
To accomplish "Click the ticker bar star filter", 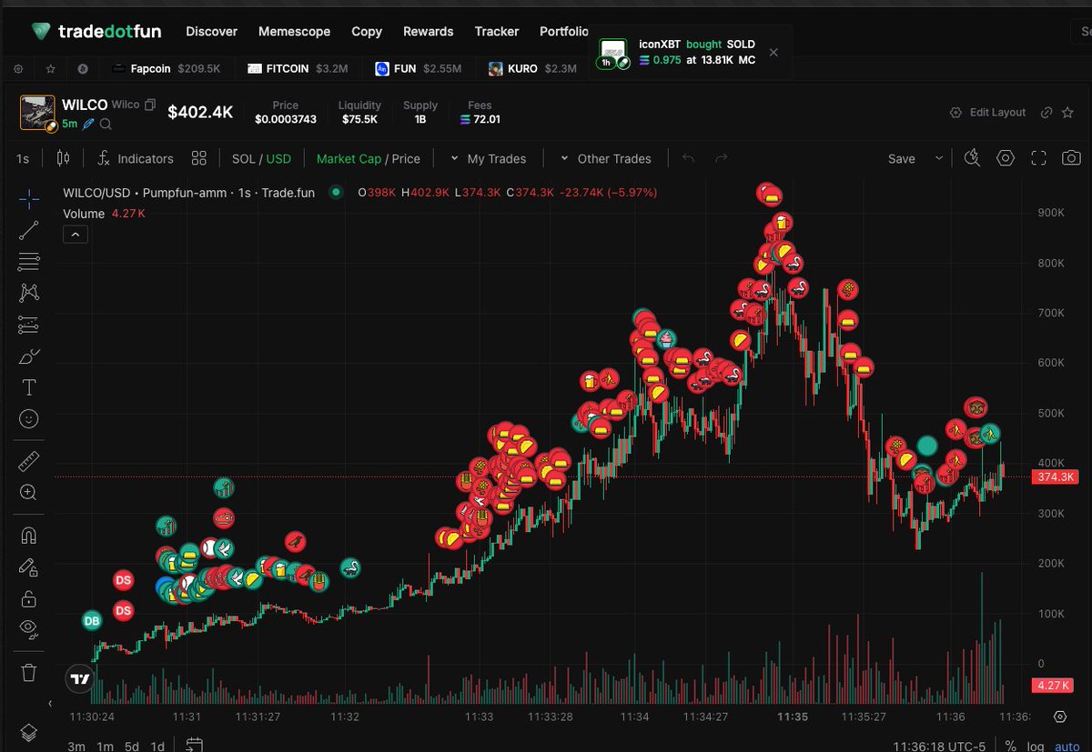I will 50,68.
